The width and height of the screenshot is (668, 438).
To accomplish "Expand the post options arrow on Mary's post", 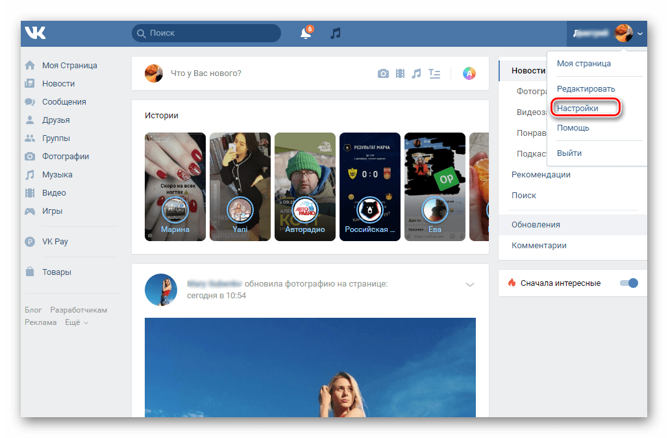I will coord(470,284).
